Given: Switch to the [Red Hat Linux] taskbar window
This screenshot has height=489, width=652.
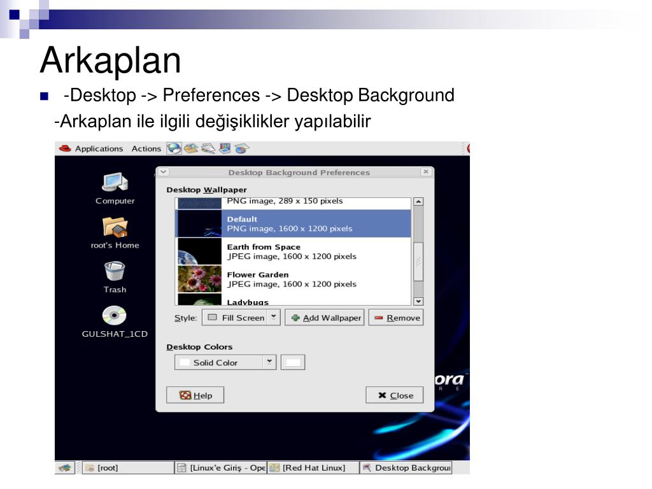Looking at the screenshot, I should pyautogui.click(x=313, y=468).
